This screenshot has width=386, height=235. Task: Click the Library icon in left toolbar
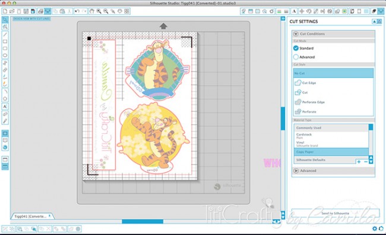tap(5, 140)
